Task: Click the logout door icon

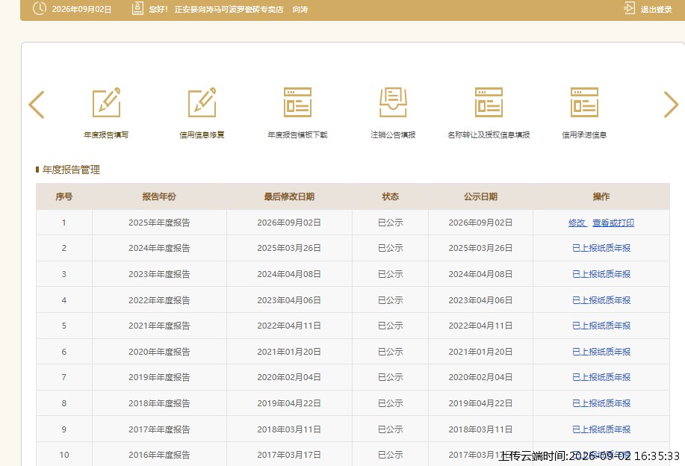Action: pyautogui.click(x=629, y=8)
